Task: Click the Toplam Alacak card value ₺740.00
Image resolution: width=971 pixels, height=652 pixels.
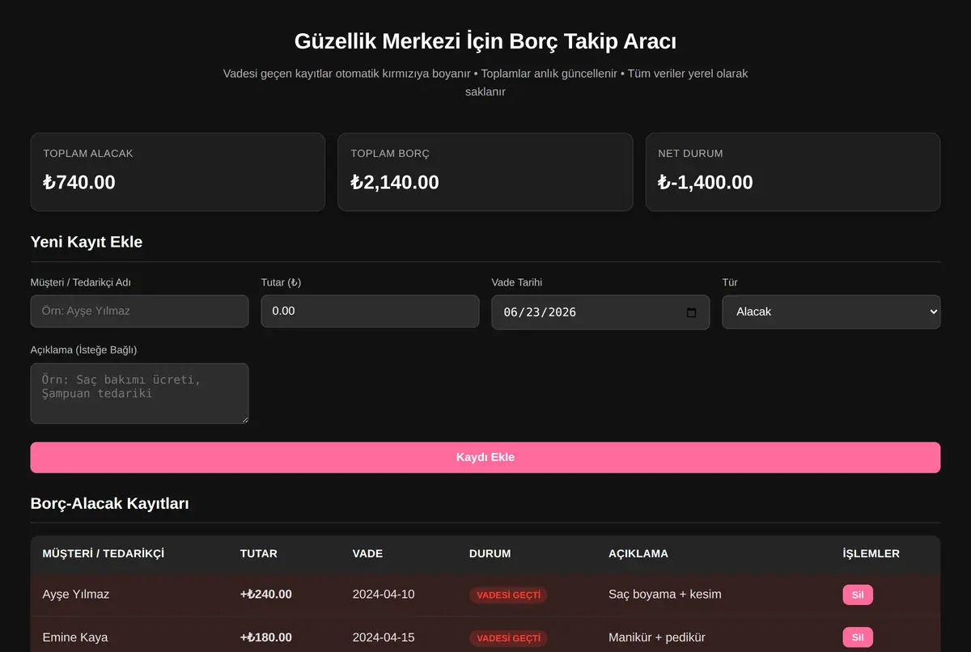Action: pyautogui.click(x=79, y=182)
